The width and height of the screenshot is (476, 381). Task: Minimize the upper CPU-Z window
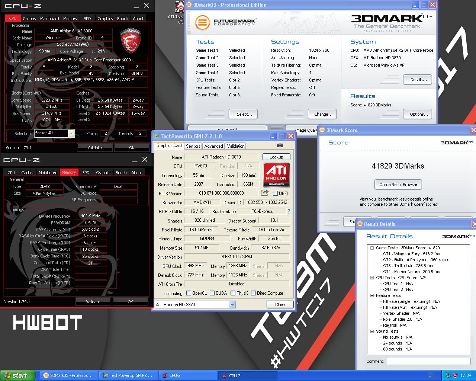coord(136,6)
